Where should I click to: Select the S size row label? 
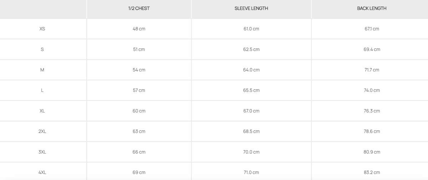coord(42,49)
